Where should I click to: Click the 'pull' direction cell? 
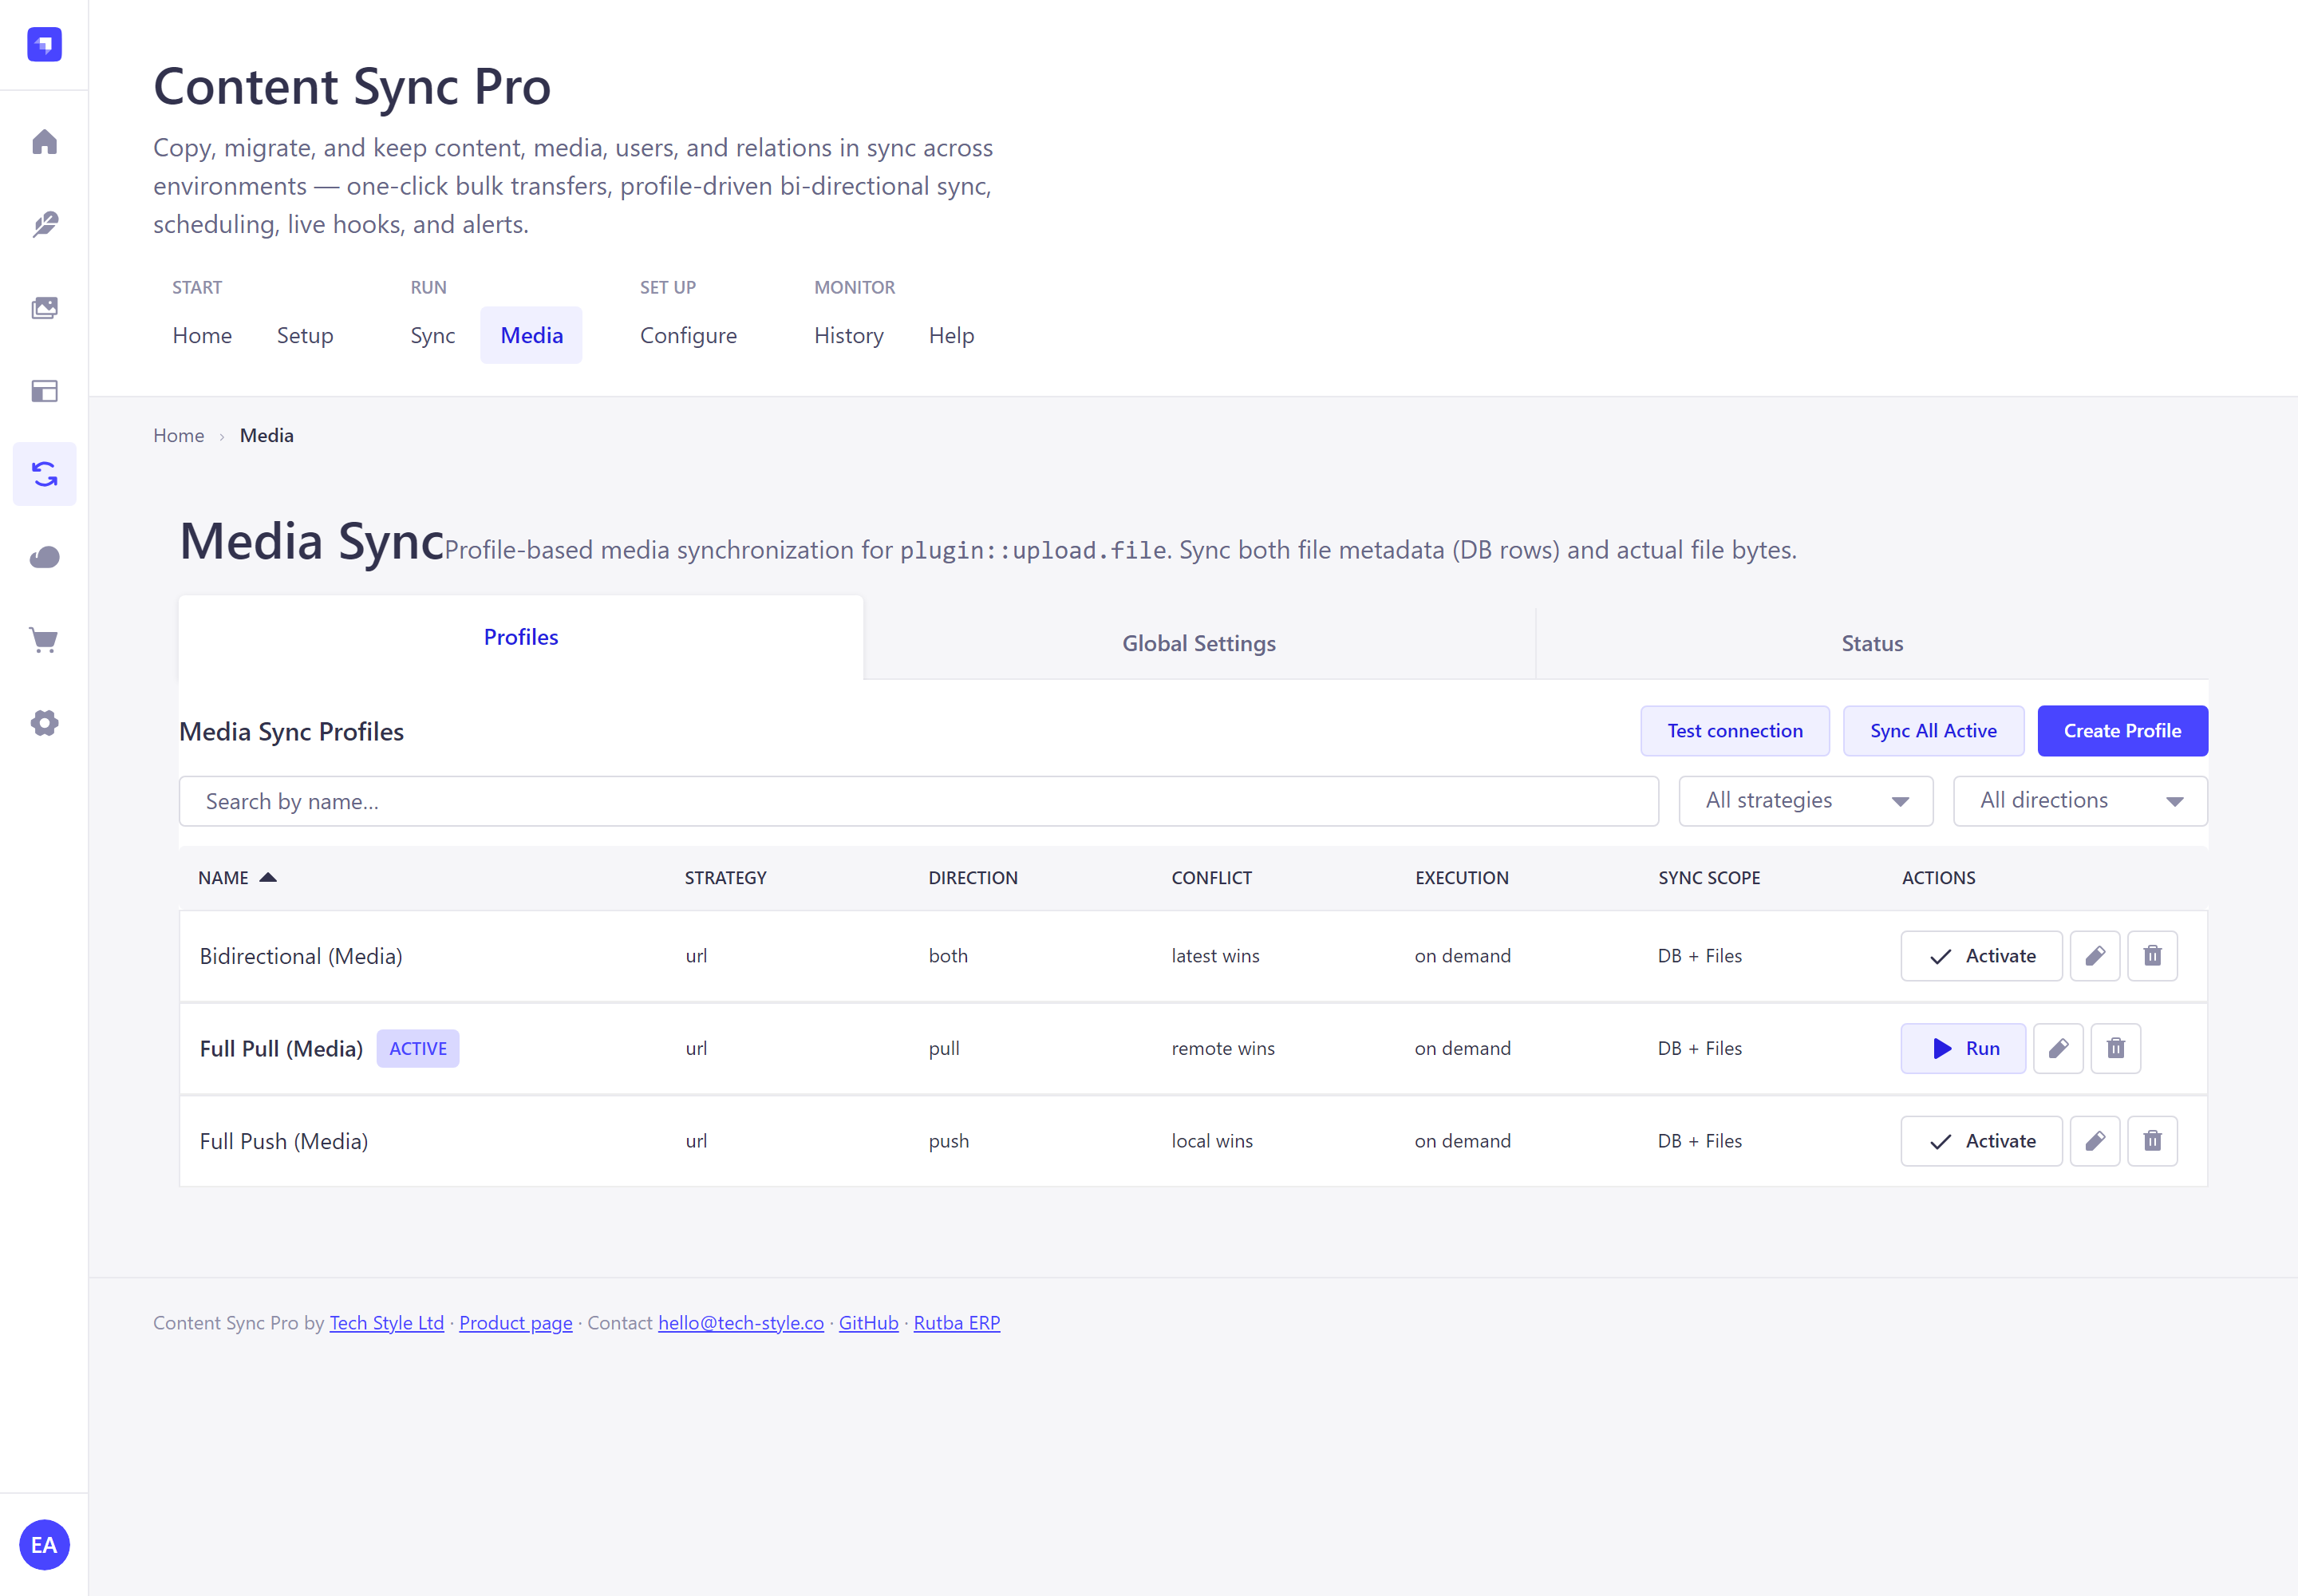[944, 1048]
